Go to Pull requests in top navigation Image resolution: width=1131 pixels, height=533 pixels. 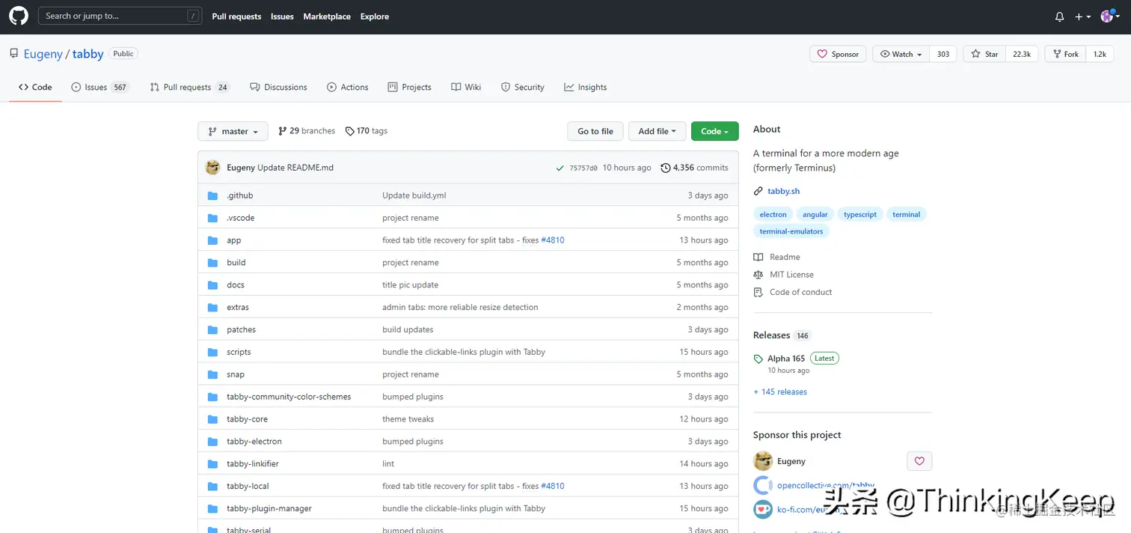click(x=236, y=16)
